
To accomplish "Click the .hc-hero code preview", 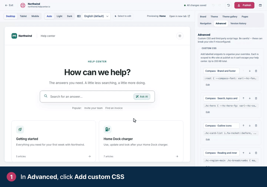I will [x=231, y=106].
